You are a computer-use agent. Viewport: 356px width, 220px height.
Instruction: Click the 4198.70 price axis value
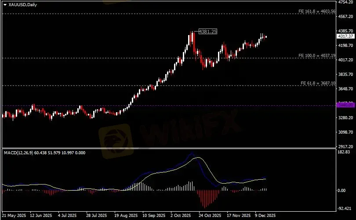tap(346, 45)
